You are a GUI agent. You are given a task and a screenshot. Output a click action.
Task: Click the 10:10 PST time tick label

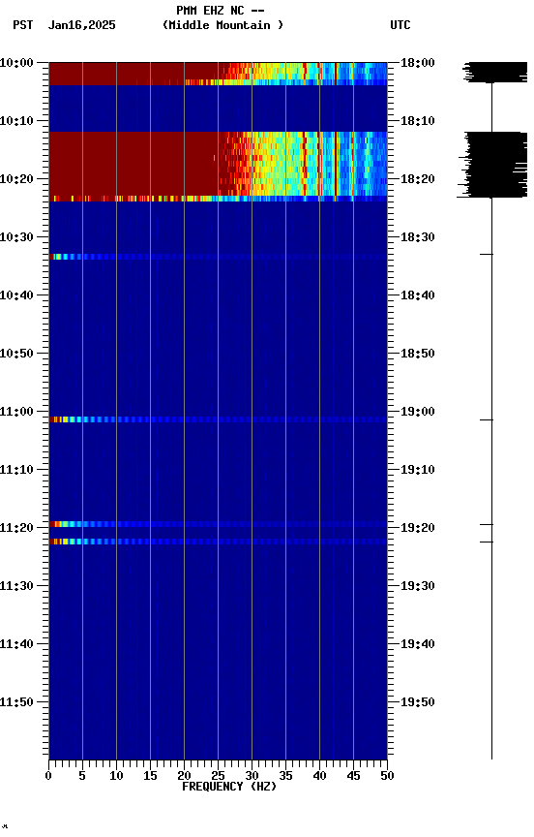click(16, 121)
